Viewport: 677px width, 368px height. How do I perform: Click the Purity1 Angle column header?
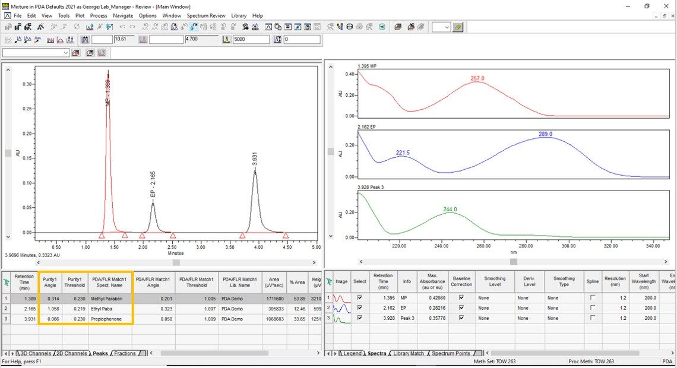pyautogui.click(x=50, y=283)
